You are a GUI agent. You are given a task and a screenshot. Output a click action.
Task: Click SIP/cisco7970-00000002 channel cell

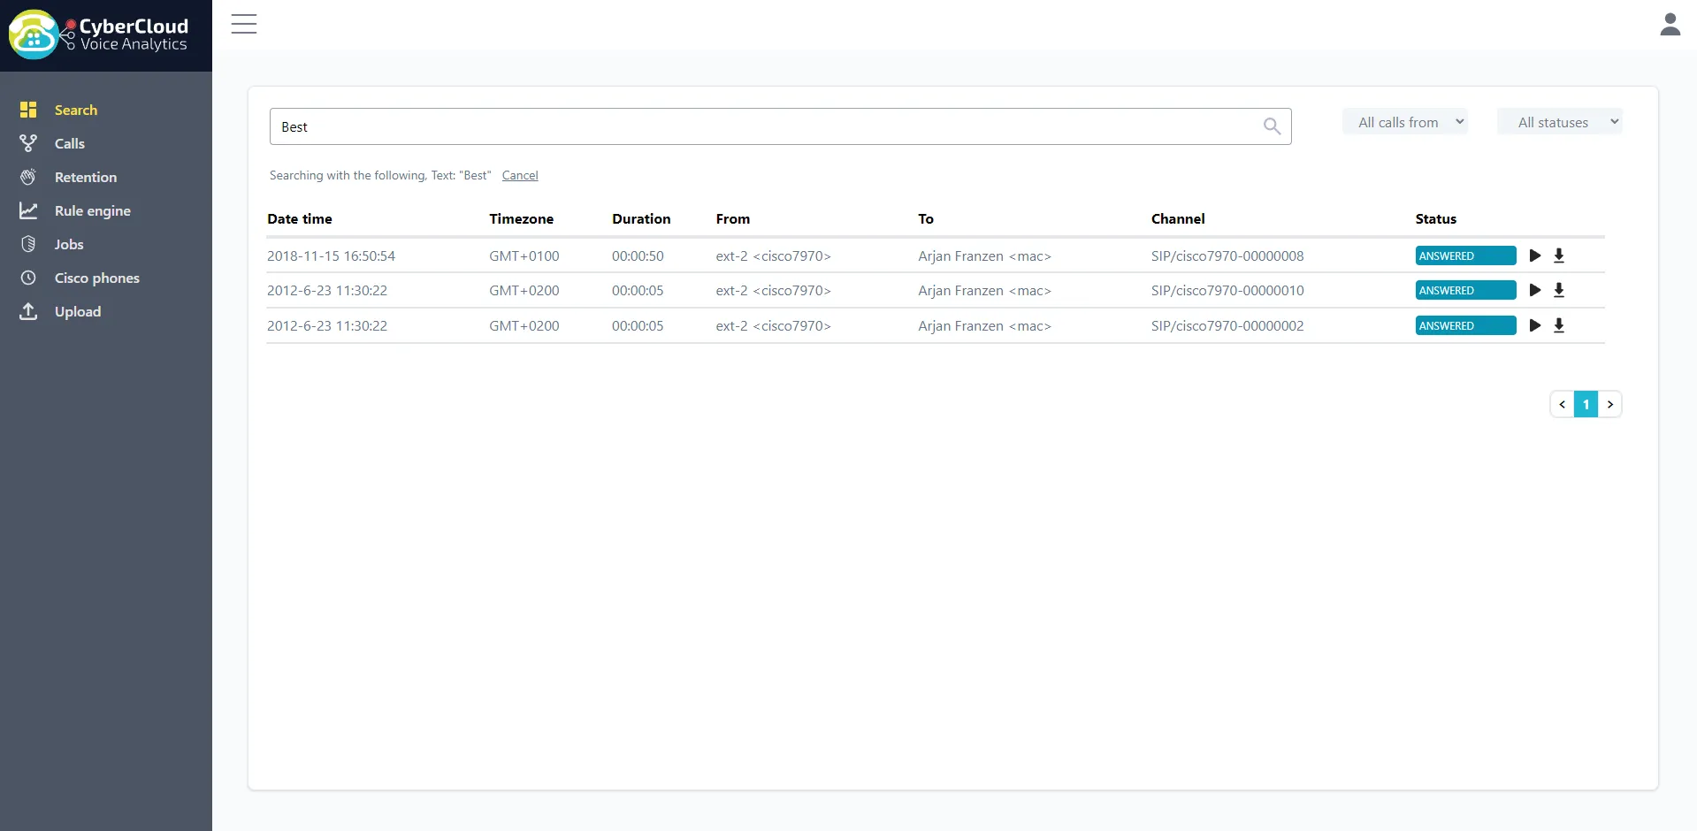pyautogui.click(x=1227, y=325)
